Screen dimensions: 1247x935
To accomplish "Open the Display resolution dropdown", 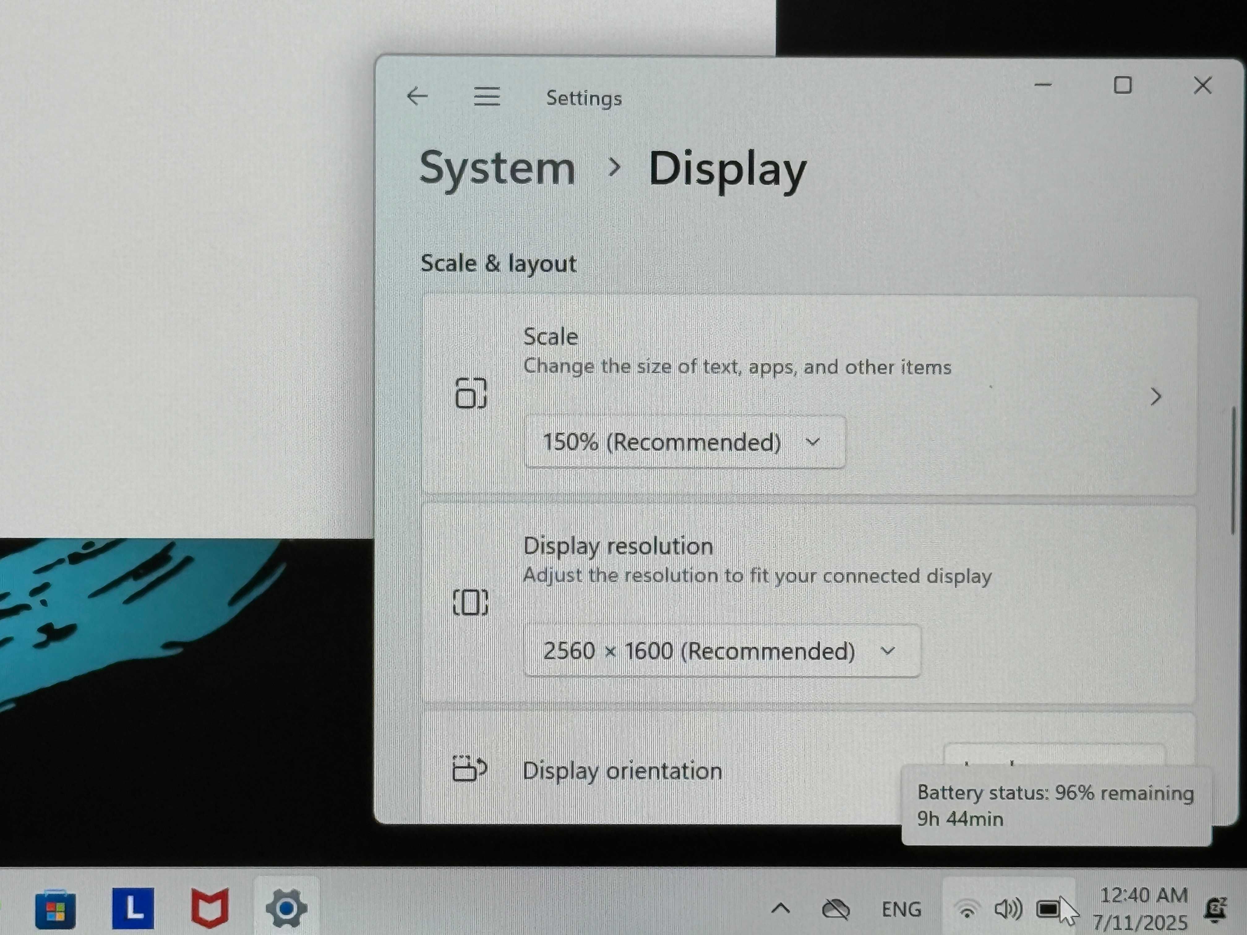I will pyautogui.click(x=722, y=651).
